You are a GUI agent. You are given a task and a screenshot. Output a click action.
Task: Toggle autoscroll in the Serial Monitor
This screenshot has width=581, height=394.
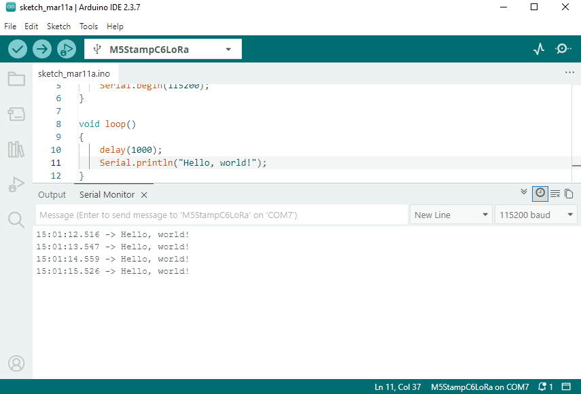click(524, 192)
